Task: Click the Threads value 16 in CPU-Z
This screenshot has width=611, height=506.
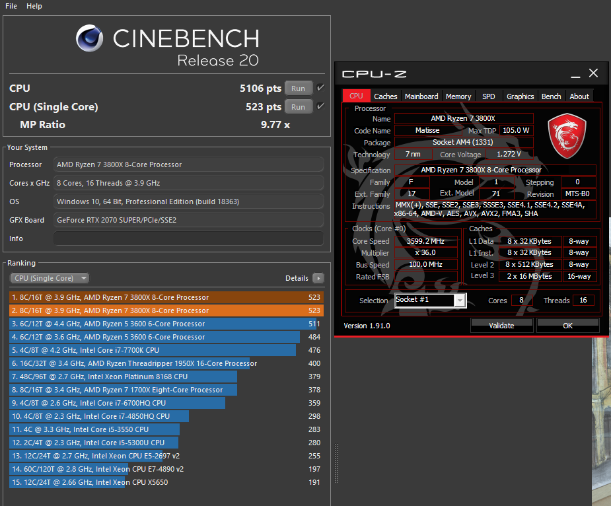Action: tap(583, 300)
